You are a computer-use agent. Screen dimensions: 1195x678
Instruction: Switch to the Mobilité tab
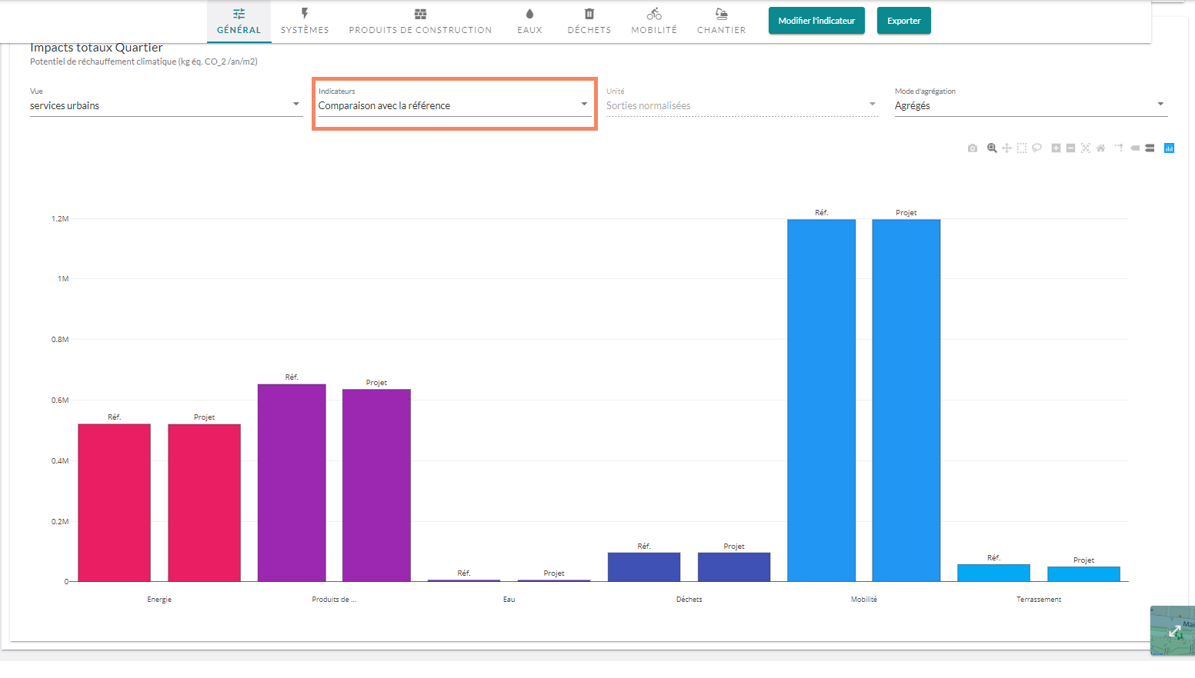[x=654, y=22]
